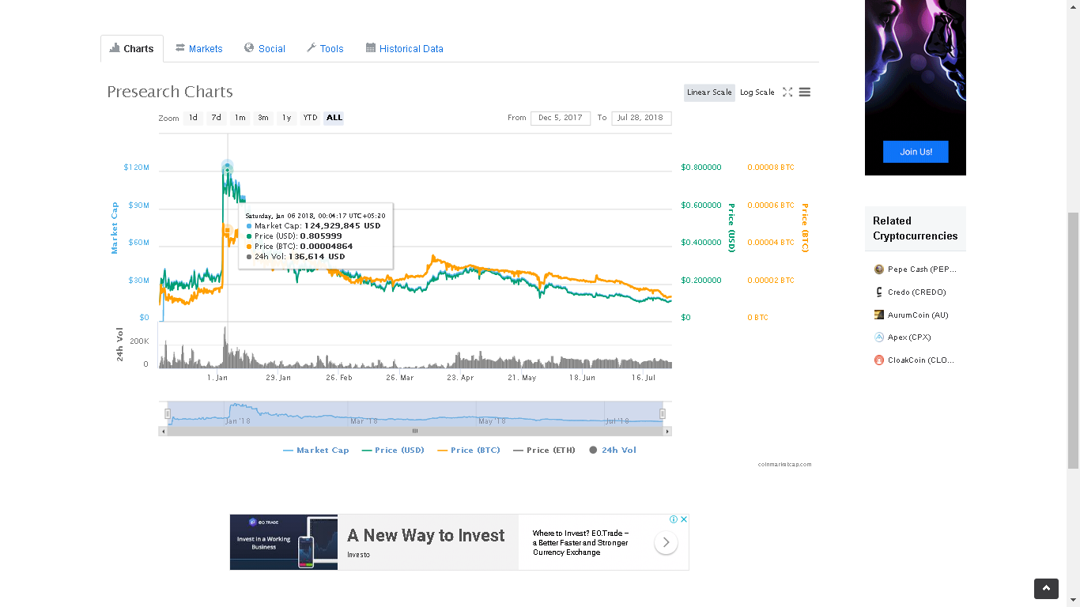This screenshot has width=1080, height=607.
Task: Open the Charts tab
Action: (132, 48)
